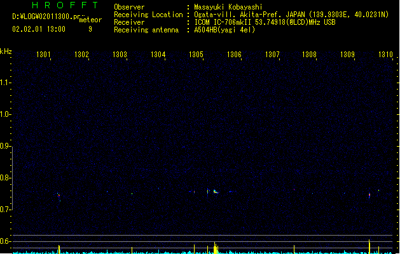Click the 1.1 frequency axis label
The image size is (400, 254).
pos(4,83)
